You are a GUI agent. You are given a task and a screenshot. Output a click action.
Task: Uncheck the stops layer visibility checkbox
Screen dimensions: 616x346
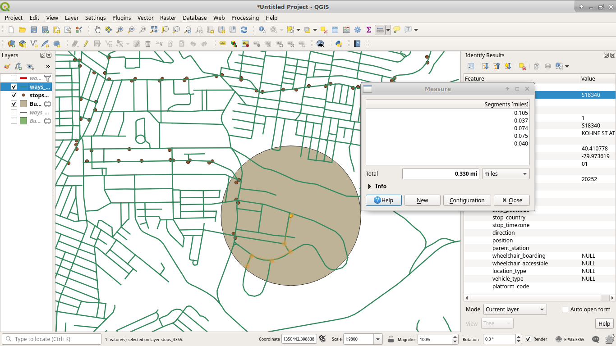[x=14, y=96]
